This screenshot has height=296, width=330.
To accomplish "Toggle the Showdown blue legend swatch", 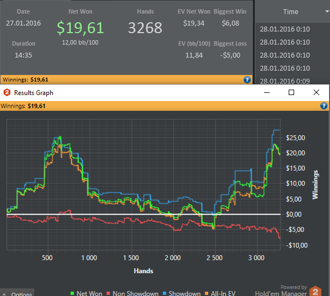I will point(165,293).
